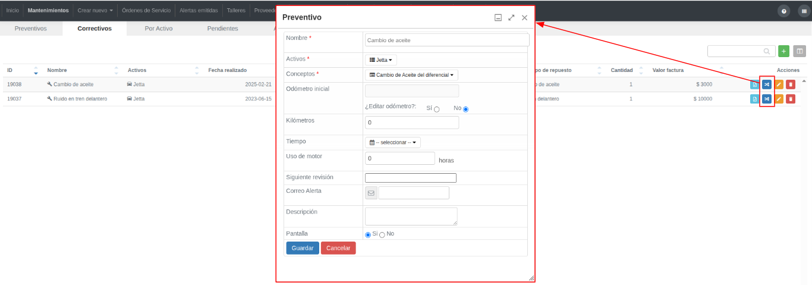Click the Descripción text area
The image size is (812, 285).
click(411, 217)
